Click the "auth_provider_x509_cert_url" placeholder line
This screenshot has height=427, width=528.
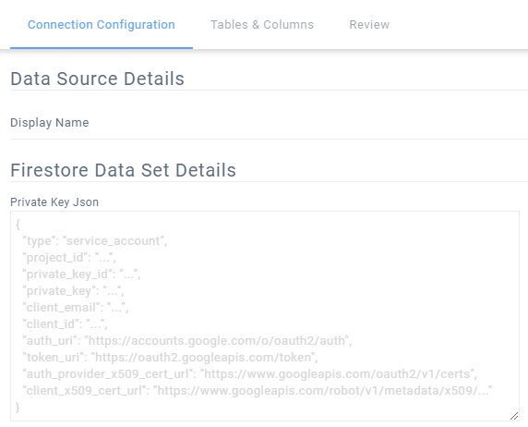[250, 374]
